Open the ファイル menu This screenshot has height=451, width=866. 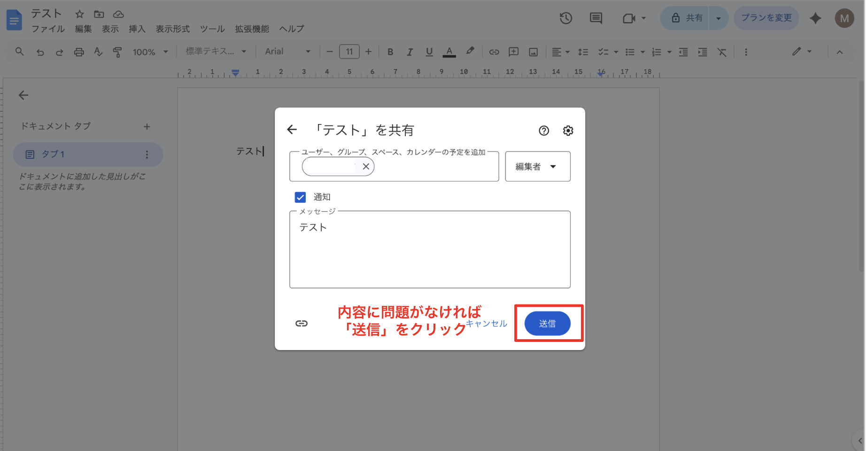(48, 29)
